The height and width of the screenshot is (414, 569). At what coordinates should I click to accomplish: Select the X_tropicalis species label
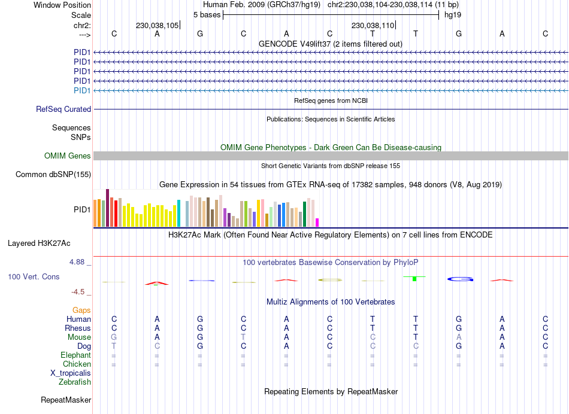click(71, 373)
